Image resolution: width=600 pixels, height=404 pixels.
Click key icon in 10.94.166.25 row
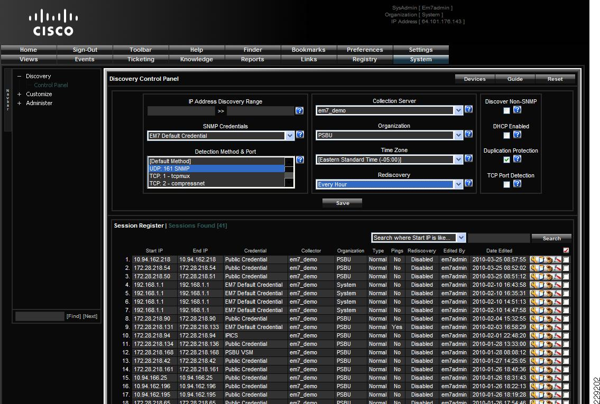tap(534, 378)
